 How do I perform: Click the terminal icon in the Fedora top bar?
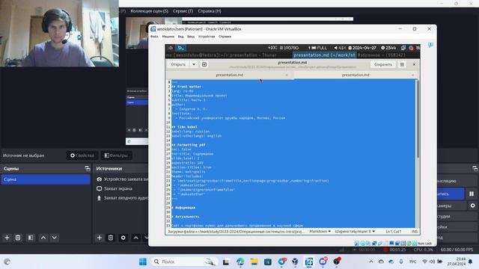click(x=181, y=48)
